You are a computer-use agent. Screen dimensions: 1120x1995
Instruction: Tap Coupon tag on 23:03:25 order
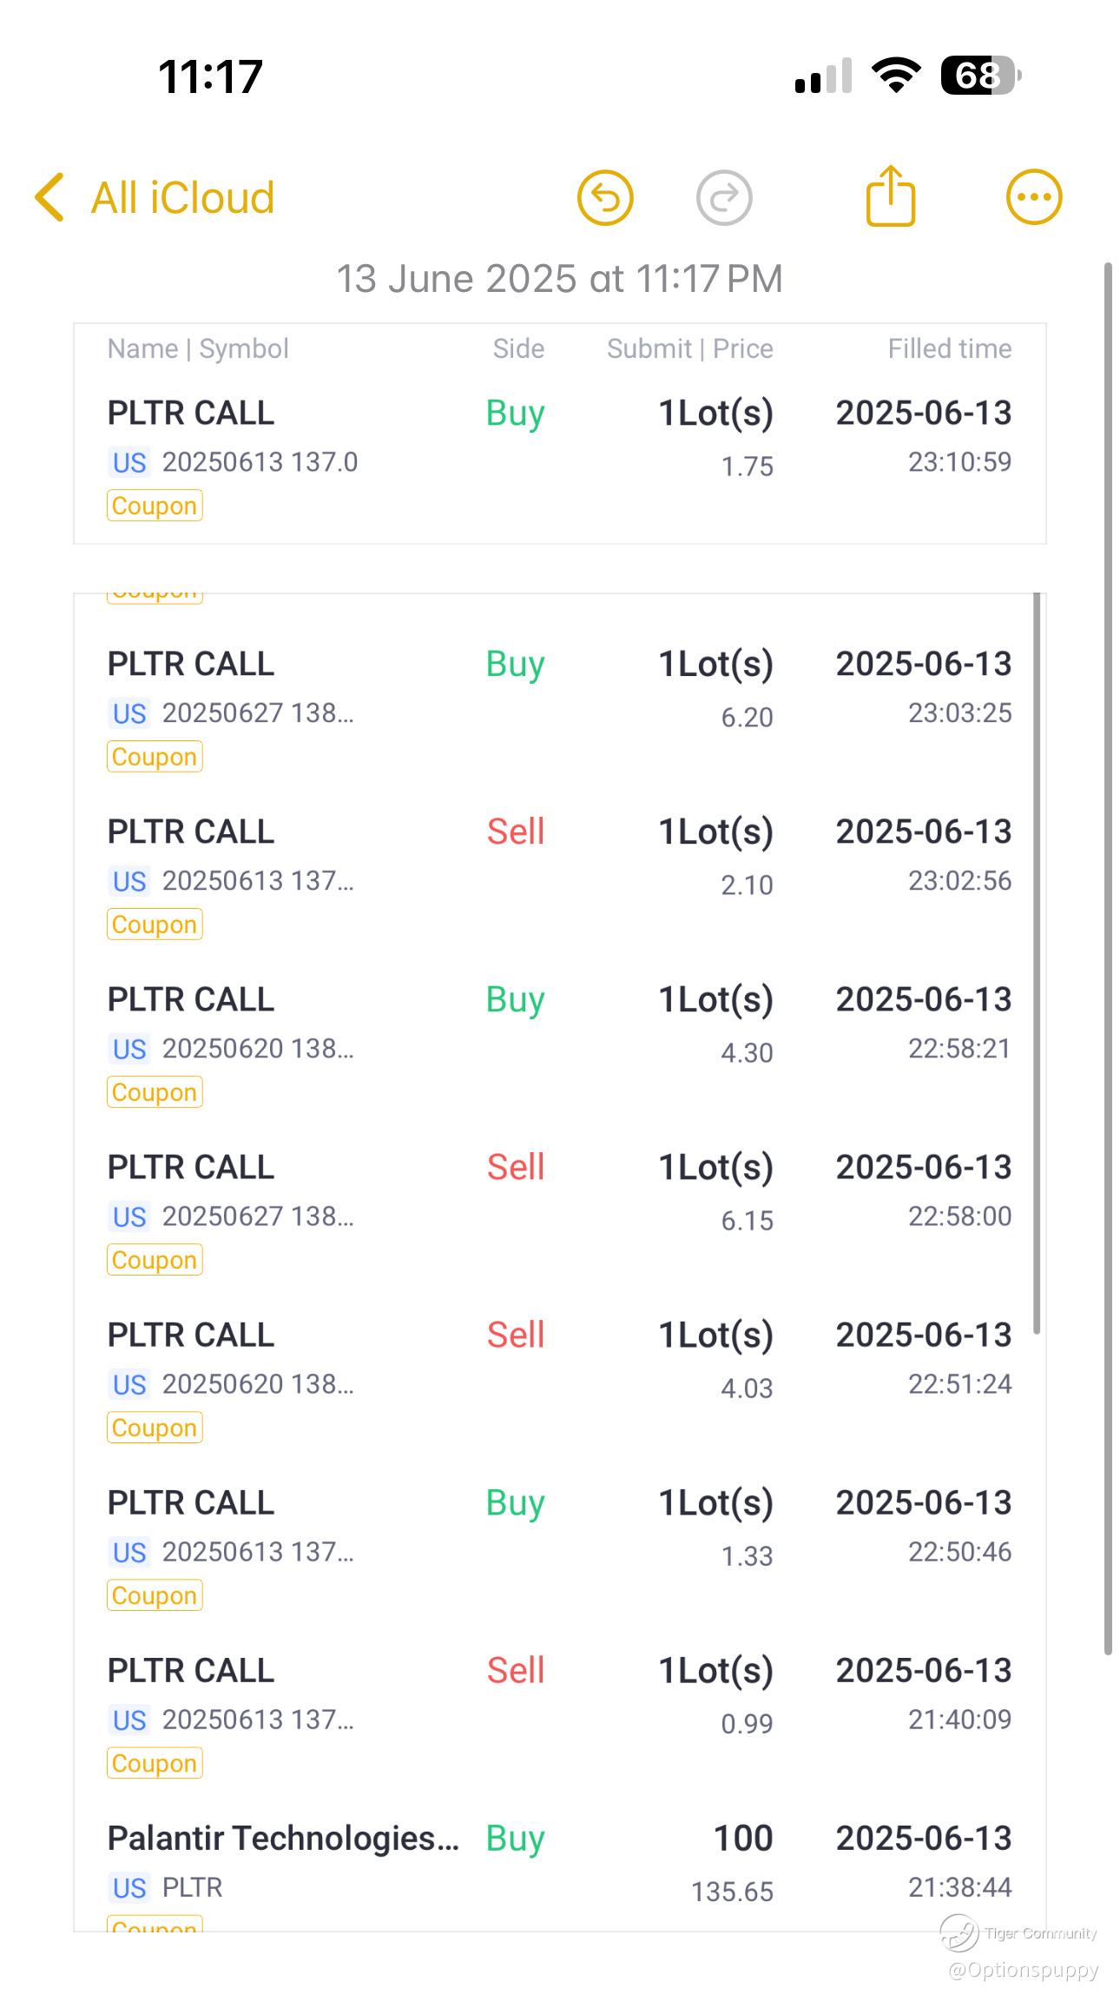tap(155, 757)
